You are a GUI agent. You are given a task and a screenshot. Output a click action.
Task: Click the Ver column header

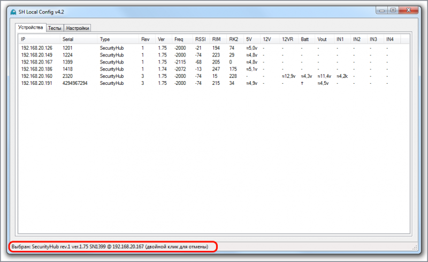click(x=164, y=39)
